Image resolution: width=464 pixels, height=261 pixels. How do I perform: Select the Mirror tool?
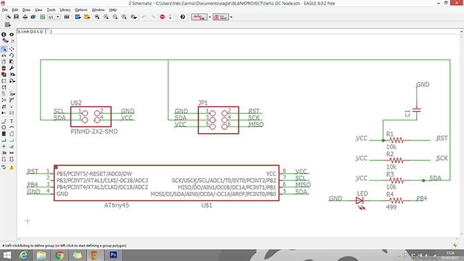[3, 55]
